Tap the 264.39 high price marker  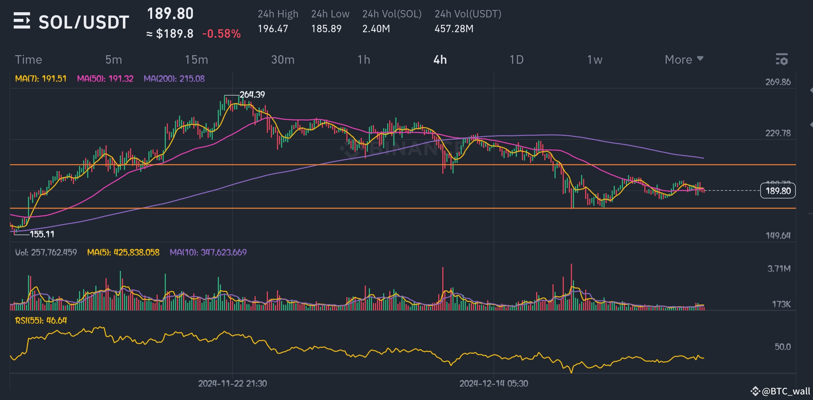pos(252,94)
